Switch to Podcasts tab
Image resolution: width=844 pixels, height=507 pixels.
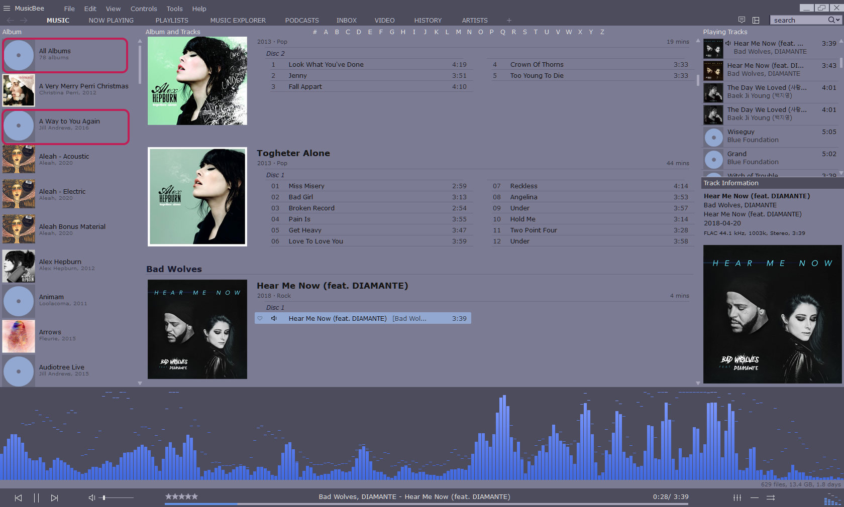click(x=302, y=20)
